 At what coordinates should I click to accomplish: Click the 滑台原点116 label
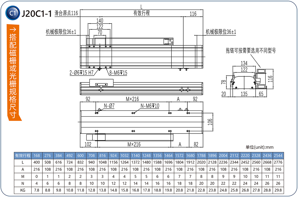point(66,14)
